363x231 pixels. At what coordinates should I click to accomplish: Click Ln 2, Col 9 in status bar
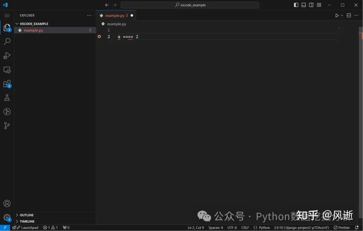coord(196,228)
